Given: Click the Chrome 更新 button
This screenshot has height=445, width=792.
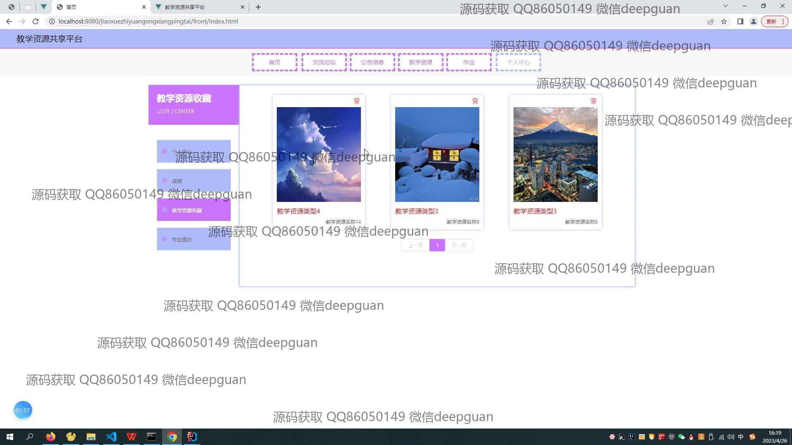Looking at the screenshot, I should pyautogui.click(x=775, y=21).
